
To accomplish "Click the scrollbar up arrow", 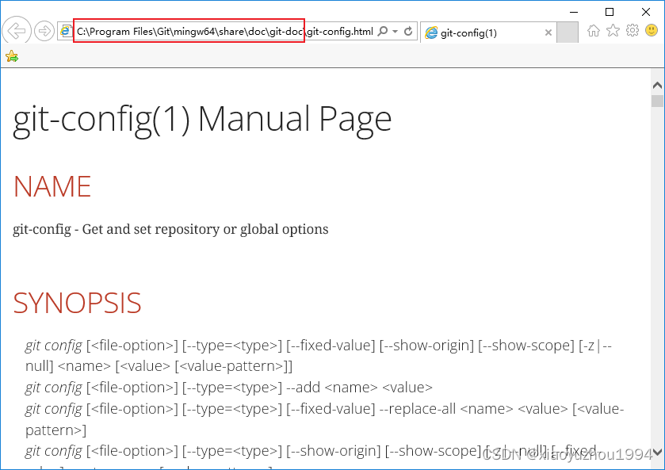I will (x=657, y=84).
